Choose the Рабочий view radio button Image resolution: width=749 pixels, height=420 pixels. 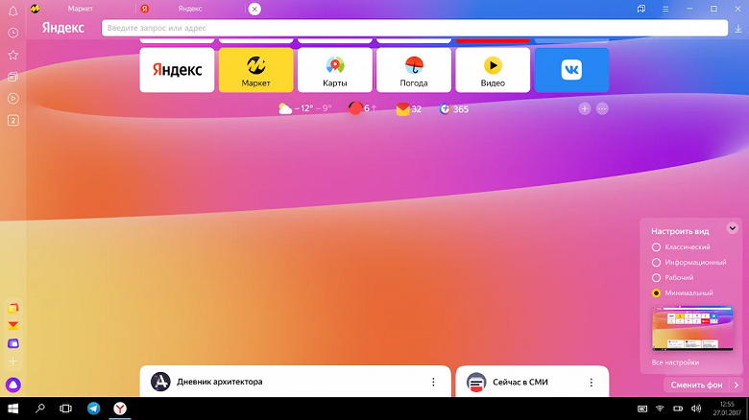(x=656, y=277)
